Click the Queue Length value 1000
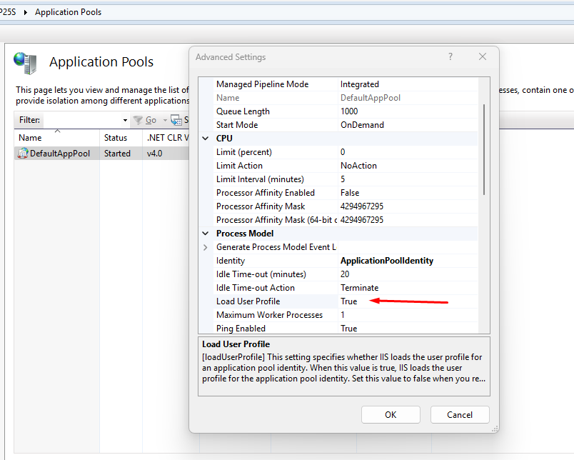Screen dimensions: 574x460 pyautogui.click(x=350, y=111)
